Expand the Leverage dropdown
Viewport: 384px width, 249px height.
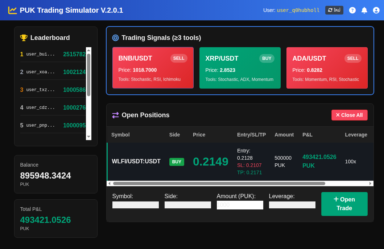pos(292,205)
